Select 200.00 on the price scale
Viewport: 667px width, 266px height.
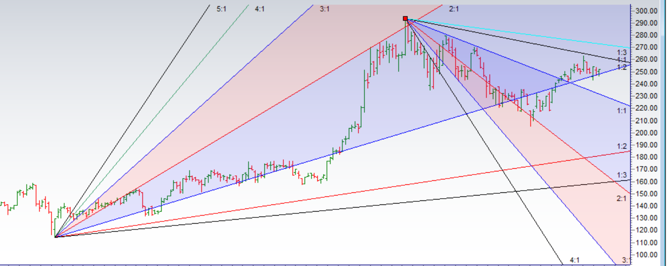coord(646,133)
